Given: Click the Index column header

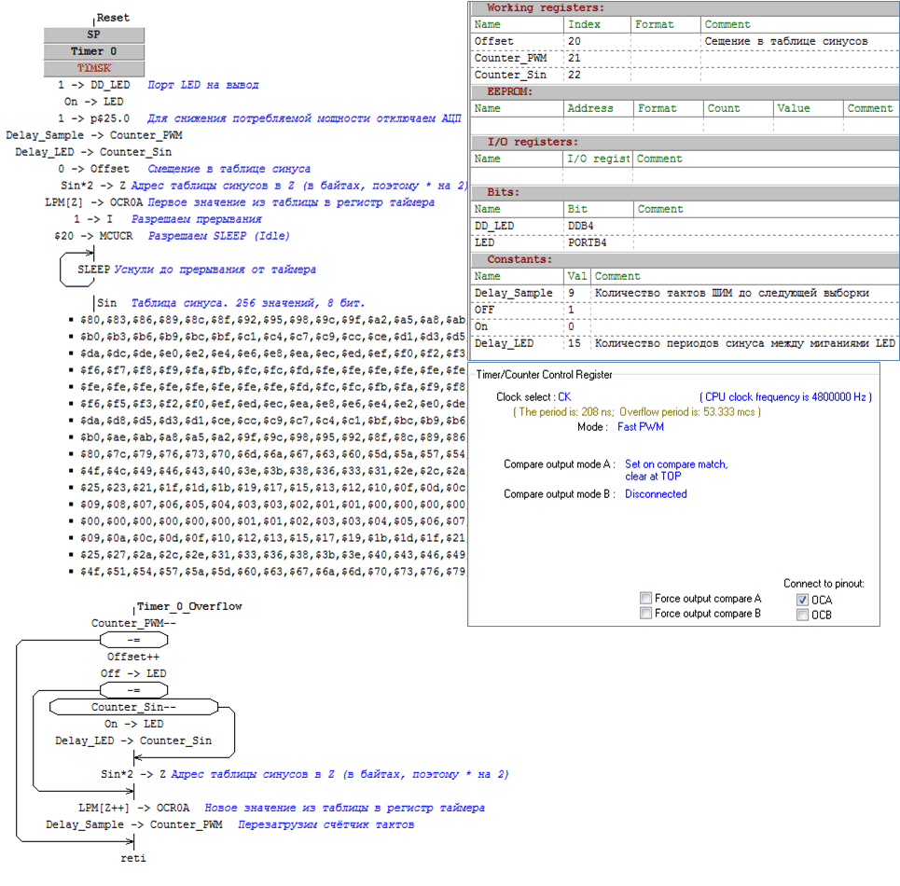Looking at the screenshot, I should [x=597, y=24].
